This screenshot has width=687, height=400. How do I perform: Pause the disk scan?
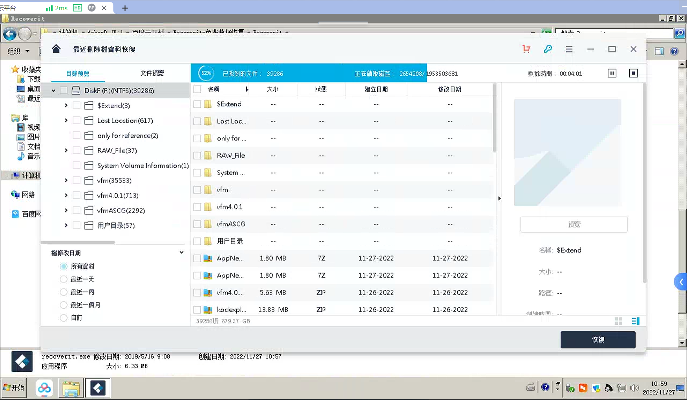[x=611, y=73]
